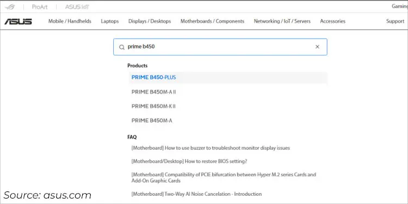Open the Accessories menu
The height and width of the screenshot is (204, 408).
click(x=332, y=21)
